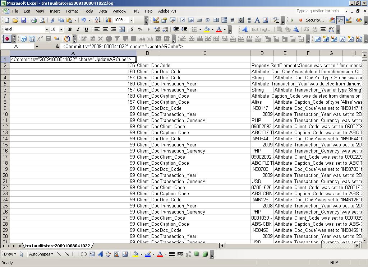Undo the last action

point(83,20)
